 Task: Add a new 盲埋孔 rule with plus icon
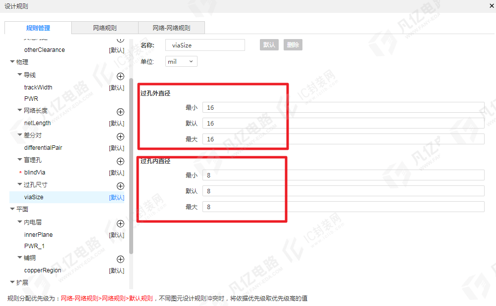click(x=120, y=161)
